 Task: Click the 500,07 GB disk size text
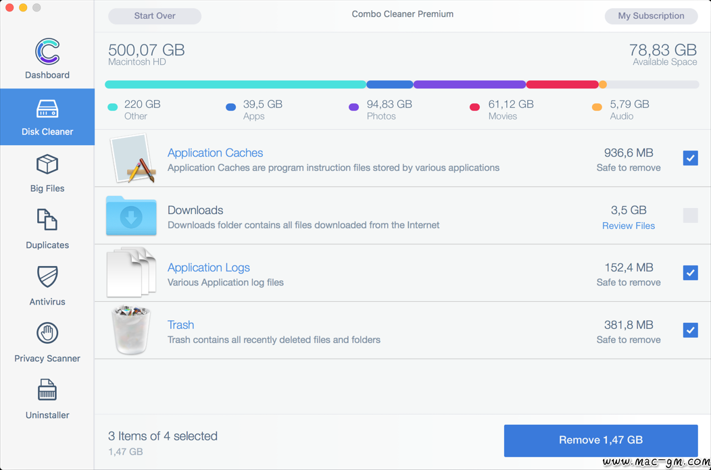click(147, 49)
